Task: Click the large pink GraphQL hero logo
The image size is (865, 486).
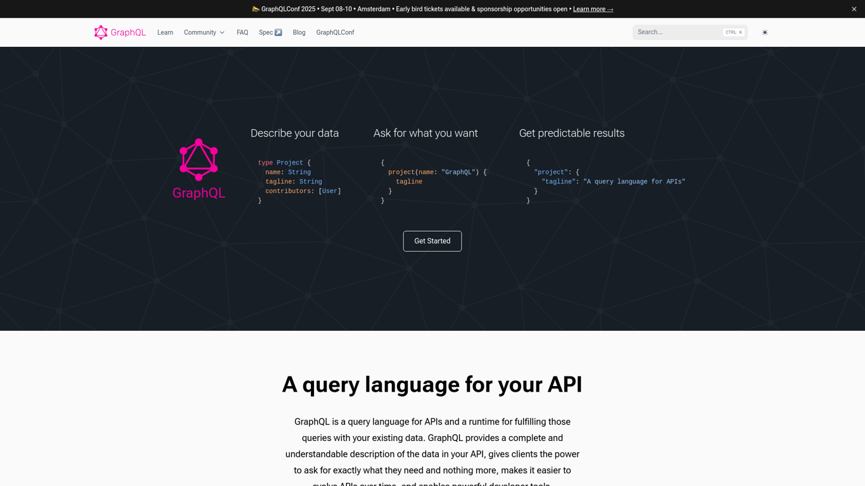Action: [199, 169]
